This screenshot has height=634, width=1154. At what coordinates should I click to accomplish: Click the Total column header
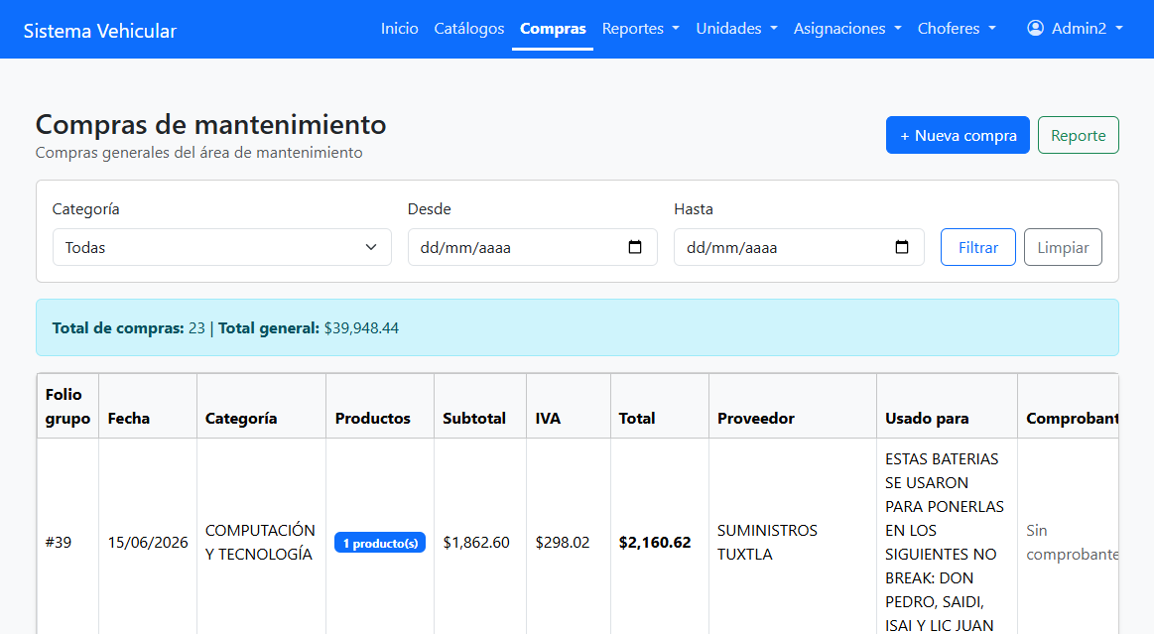tap(660, 406)
